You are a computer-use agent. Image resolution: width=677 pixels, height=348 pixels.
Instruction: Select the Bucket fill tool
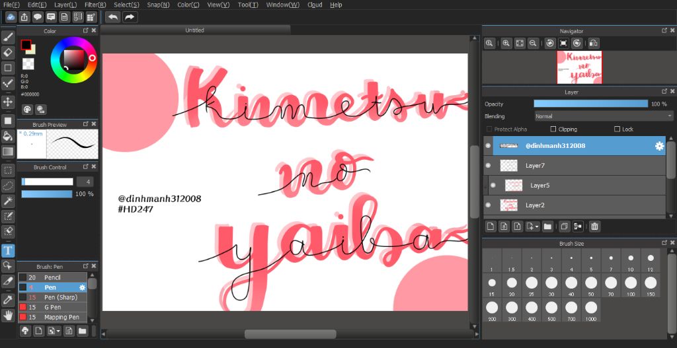[8, 136]
